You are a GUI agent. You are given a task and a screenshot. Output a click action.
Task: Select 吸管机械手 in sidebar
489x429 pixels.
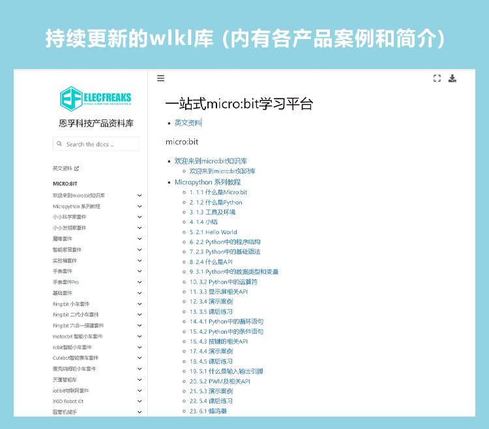[65, 412]
